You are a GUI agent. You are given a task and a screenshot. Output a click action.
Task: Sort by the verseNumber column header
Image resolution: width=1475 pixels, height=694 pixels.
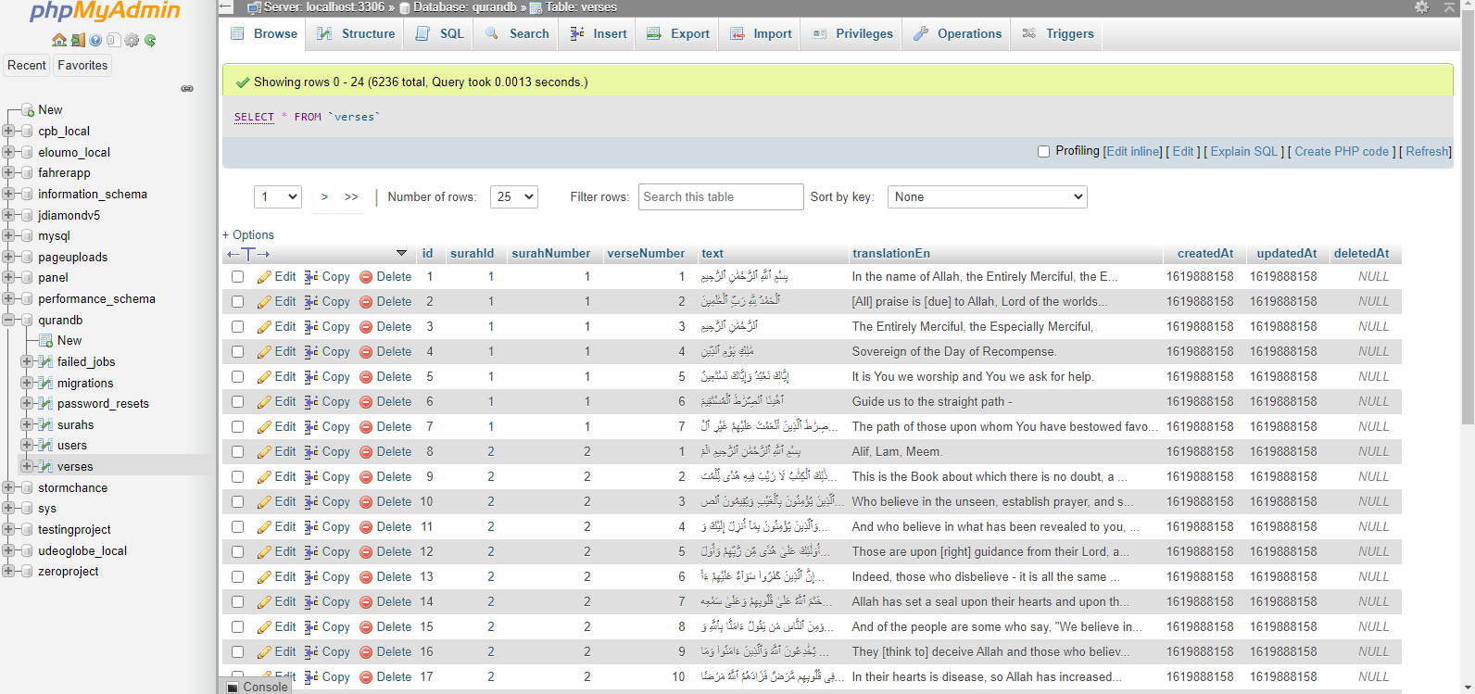tap(646, 253)
